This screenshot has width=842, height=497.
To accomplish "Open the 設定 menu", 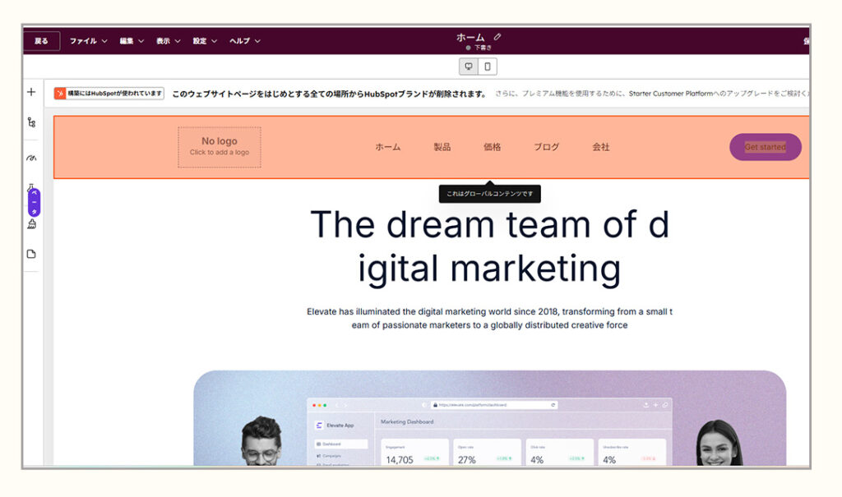I will [205, 41].
